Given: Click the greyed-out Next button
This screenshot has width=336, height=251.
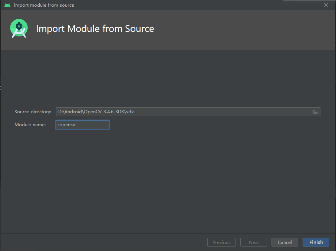Looking at the screenshot, I should point(254,242).
